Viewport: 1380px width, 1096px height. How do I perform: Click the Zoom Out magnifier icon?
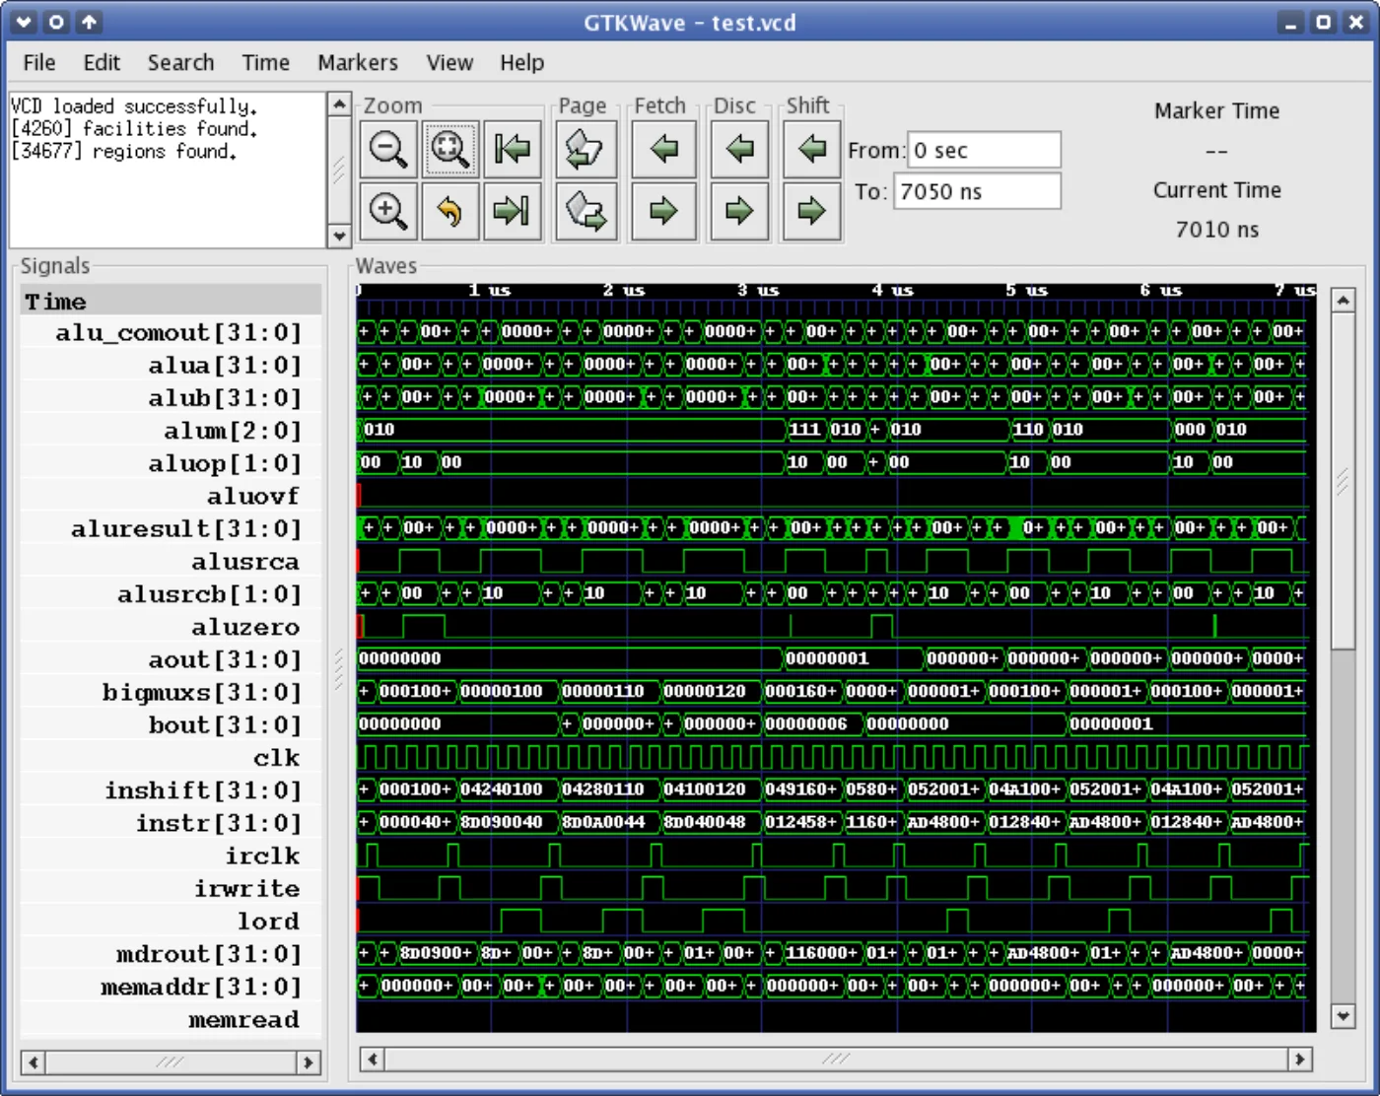pos(388,150)
